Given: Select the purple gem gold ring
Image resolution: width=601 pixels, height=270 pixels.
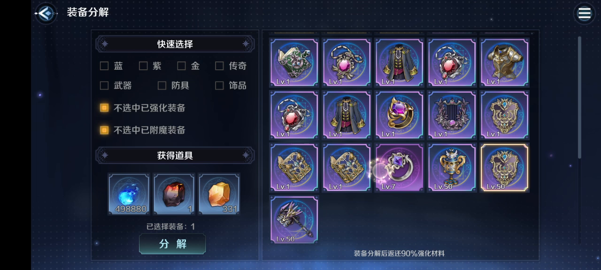Looking at the screenshot, I should point(399,115).
